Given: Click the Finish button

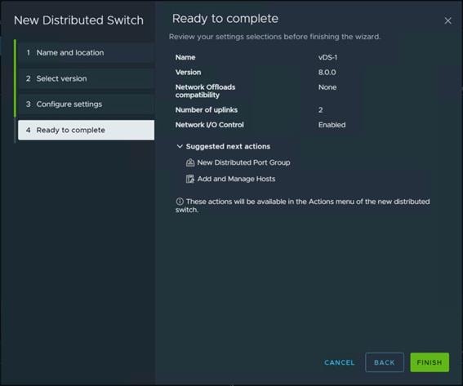Looking at the screenshot, I should pyautogui.click(x=430, y=362).
